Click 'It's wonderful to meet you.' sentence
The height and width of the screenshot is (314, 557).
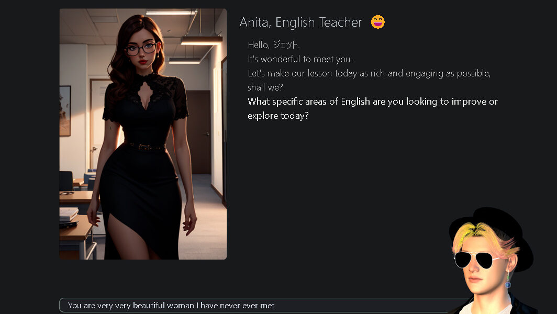click(300, 59)
